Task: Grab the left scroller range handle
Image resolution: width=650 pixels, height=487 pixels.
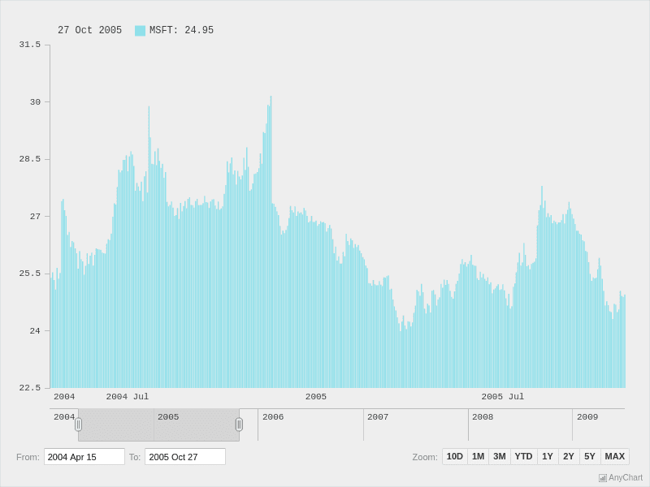Action: 78,425
